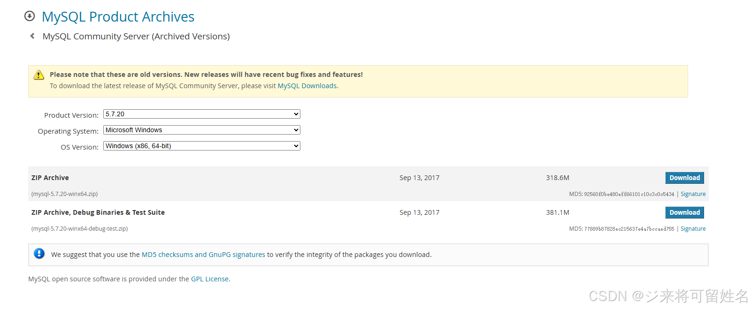The image size is (751, 309).
Task: Click the MySQL Product Archives heading
Action: (118, 17)
